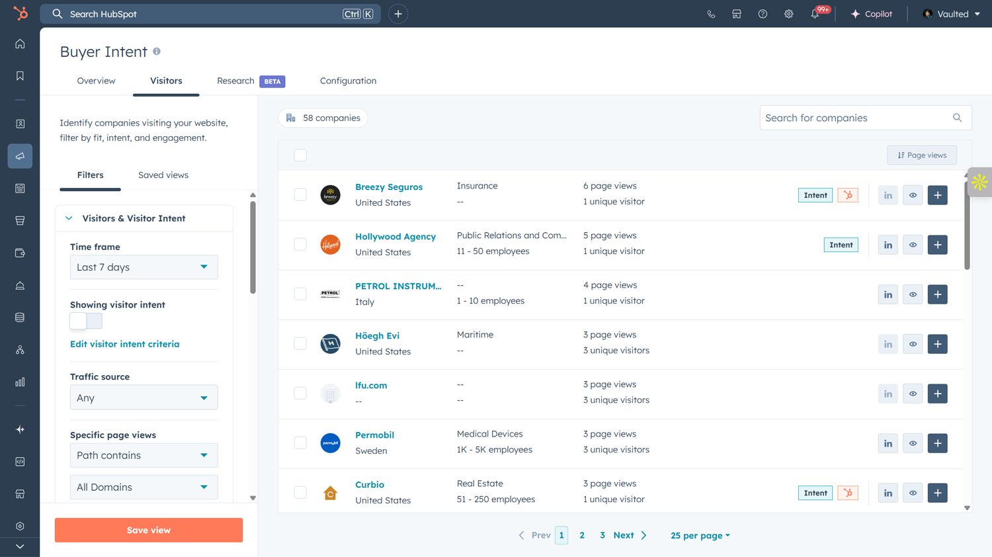
Task: Expand the sidebar with the bottom chevron
Action: [x=20, y=546]
